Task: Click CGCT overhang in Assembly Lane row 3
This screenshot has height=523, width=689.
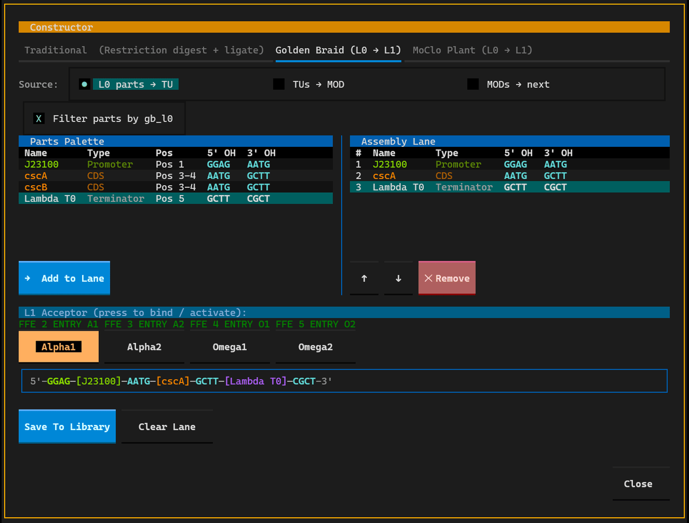Action: pyautogui.click(x=555, y=188)
